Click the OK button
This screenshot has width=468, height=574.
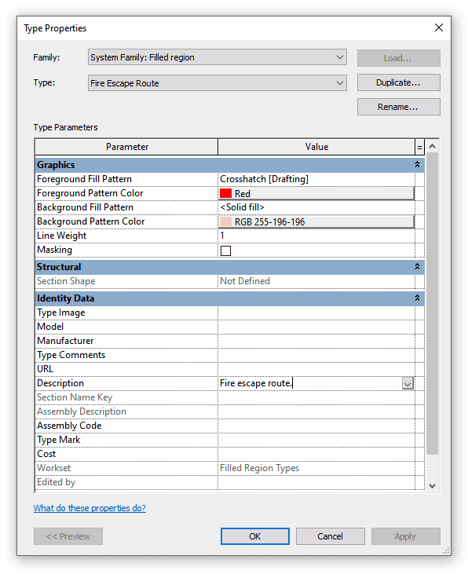coord(255,536)
